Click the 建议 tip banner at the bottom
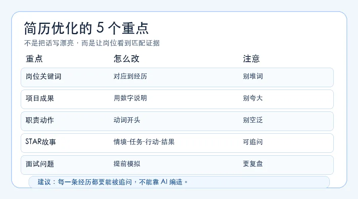The width and height of the screenshot is (358, 199). [179, 182]
